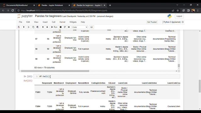Cut selected cells with scissors icon
This screenshot has width=201, height=113.
point(29,27)
